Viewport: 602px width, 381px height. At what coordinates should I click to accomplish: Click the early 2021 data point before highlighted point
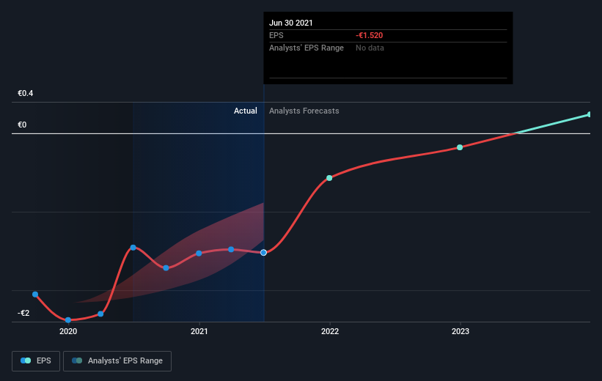pos(231,249)
